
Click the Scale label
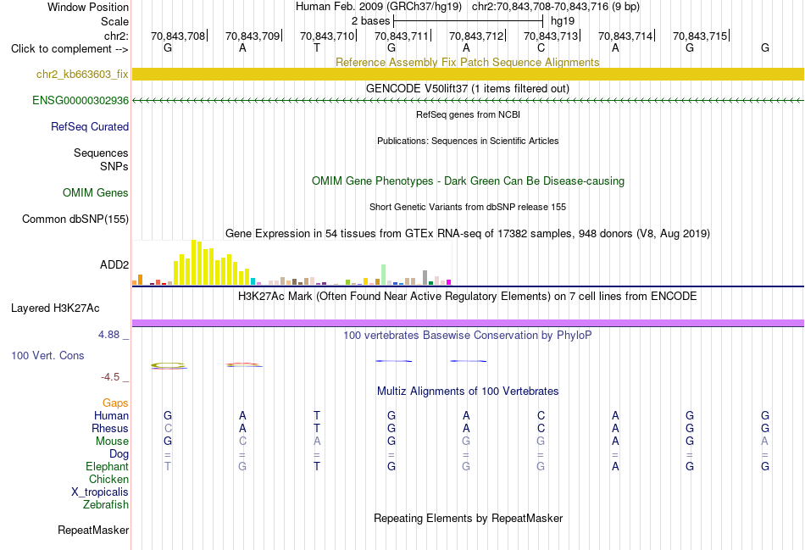pos(114,21)
